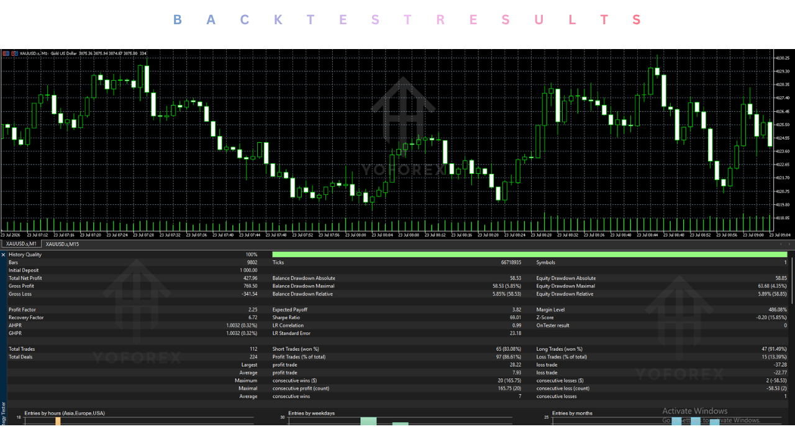
Task: Click the Equity Drawdown Maximal value 63.68 (4.35%)
Action: pyautogui.click(x=773, y=286)
